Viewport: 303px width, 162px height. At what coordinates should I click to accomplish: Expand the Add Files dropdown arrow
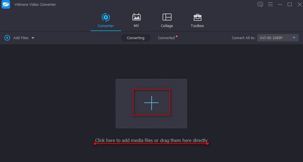tap(33, 38)
